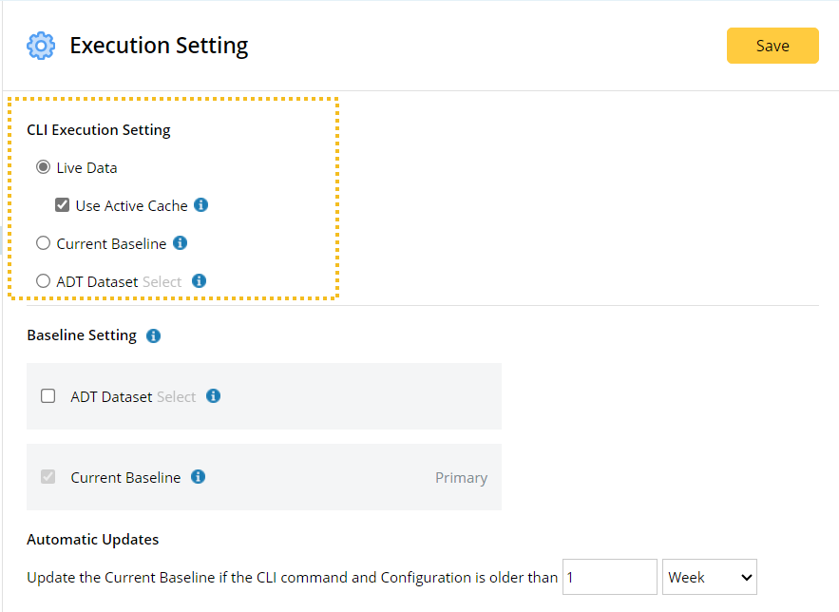Click the info icon in the ADT Dataset checkbox row
This screenshot has height=612, width=839.
(213, 396)
